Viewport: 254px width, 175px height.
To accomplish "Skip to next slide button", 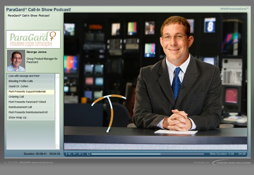I will tap(81, 154).
